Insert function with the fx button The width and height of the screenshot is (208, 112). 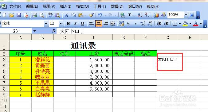[54, 31]
